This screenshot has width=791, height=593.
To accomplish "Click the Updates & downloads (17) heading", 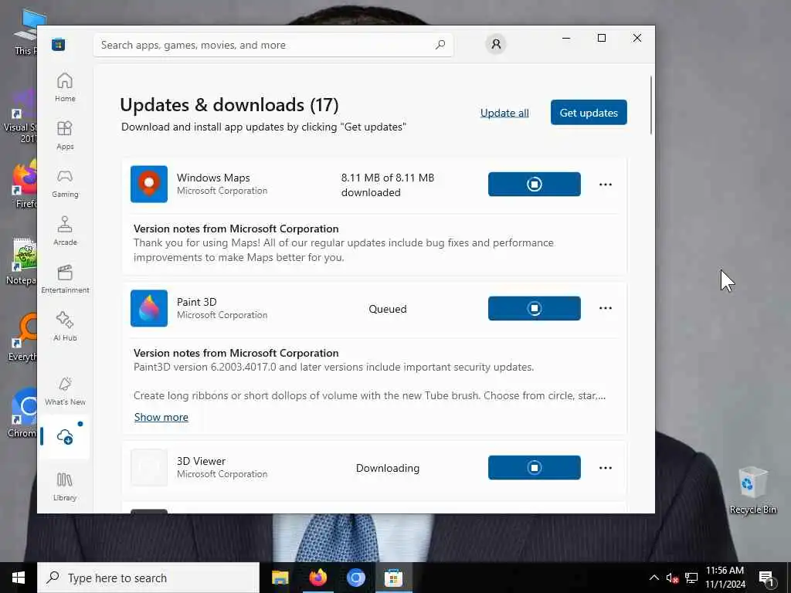I will click(x=229, y=105).
